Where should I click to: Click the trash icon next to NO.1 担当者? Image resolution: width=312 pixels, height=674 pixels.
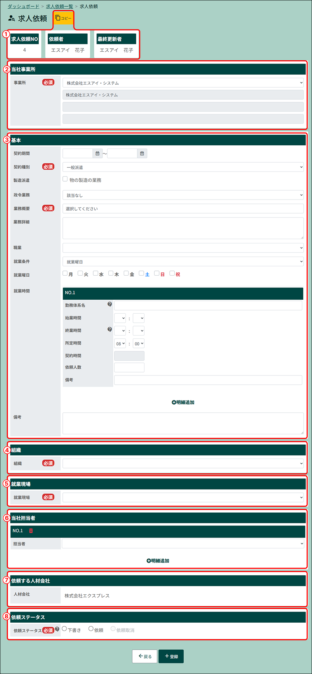pos(31,531)
